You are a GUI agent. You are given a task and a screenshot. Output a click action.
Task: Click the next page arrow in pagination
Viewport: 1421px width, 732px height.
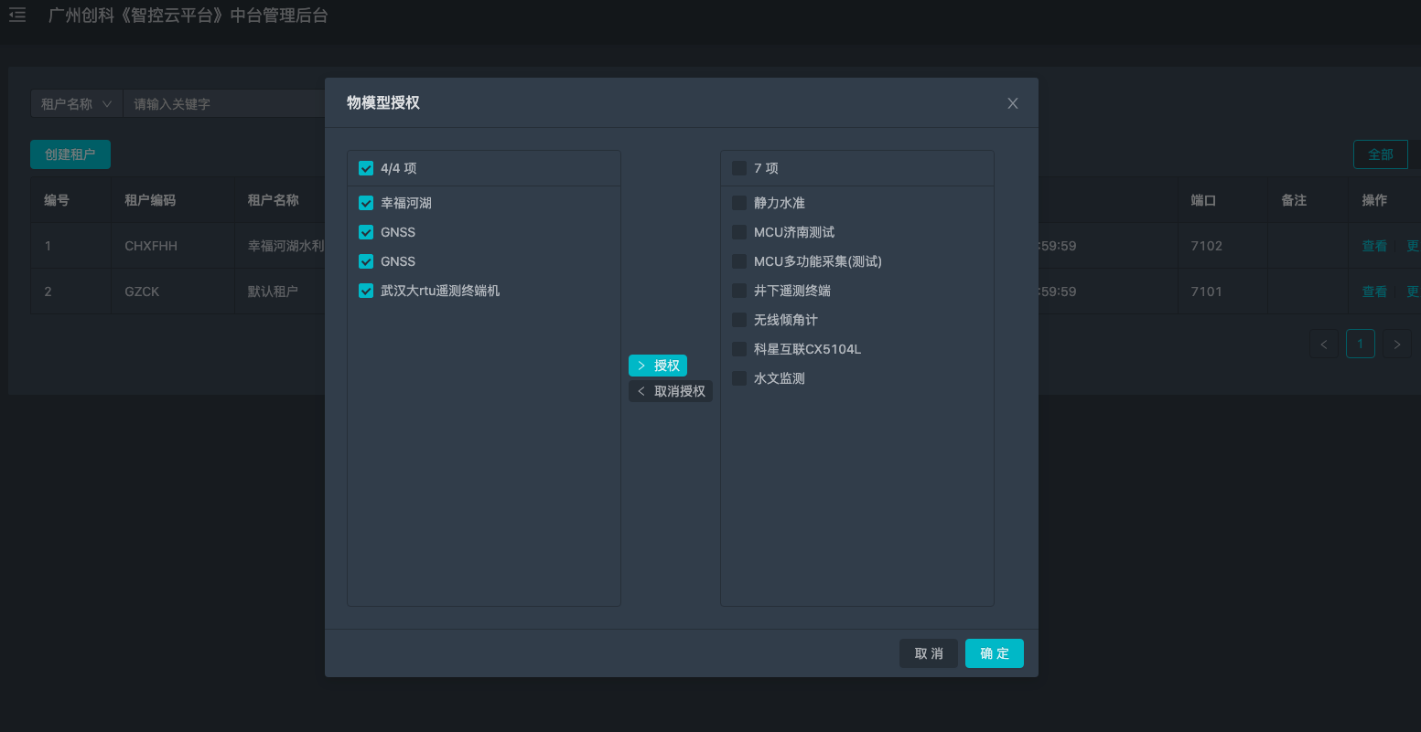click(1396, 344)
